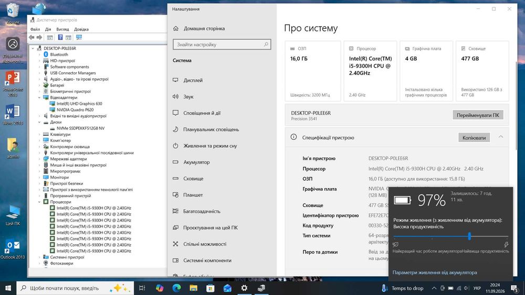525x295 pixels.
Task: Click the blue Help icon in Device Manager toolbar
Action: click(60, 37)
